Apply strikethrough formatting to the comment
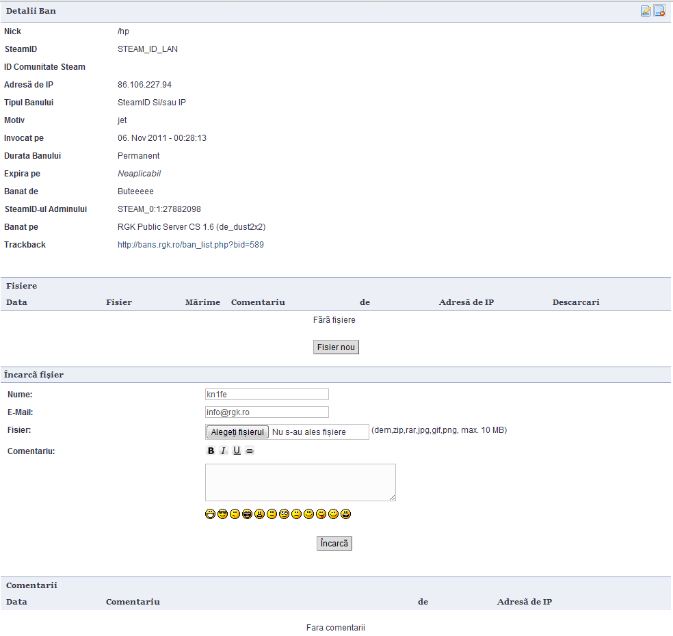The height and width of the screenshot is (636, 673). pyautogui.click(x=250, y=451)
